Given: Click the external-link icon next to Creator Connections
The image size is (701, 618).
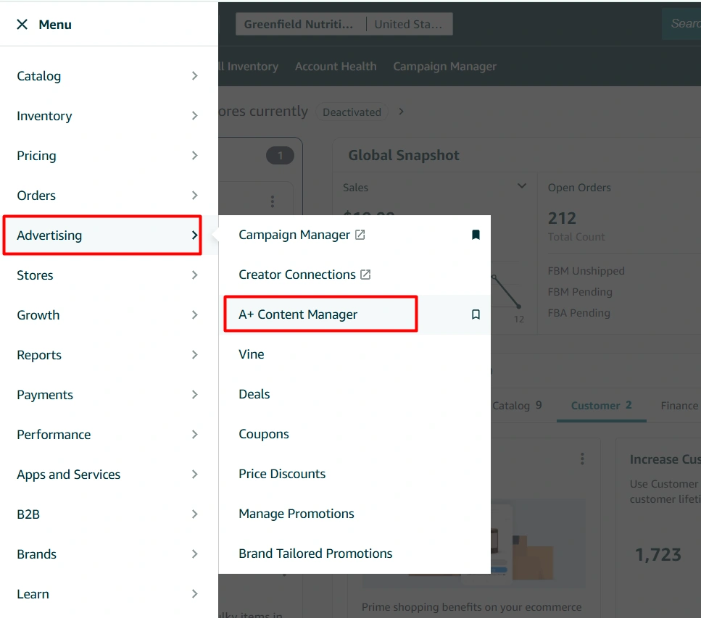Looking at the screenshot, I should 367,274.
